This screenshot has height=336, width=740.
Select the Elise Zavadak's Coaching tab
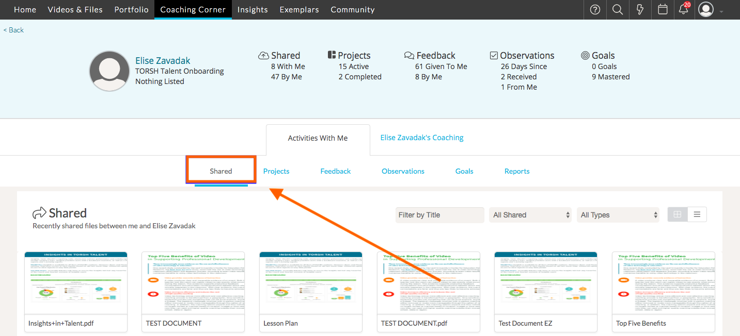point(422,138)
